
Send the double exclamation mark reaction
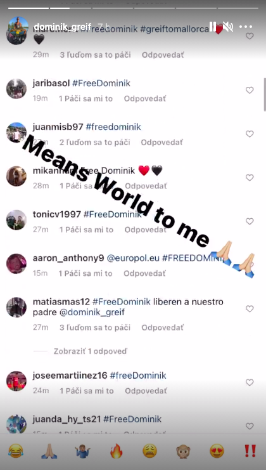250,451
